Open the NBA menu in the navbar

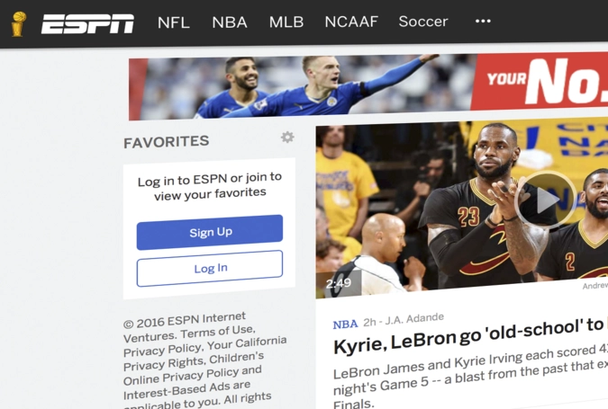[x=230, y=22]
